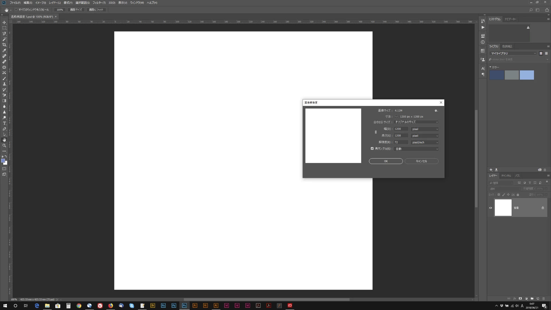Open the height unit pixel dropdown

pos(425,136)
